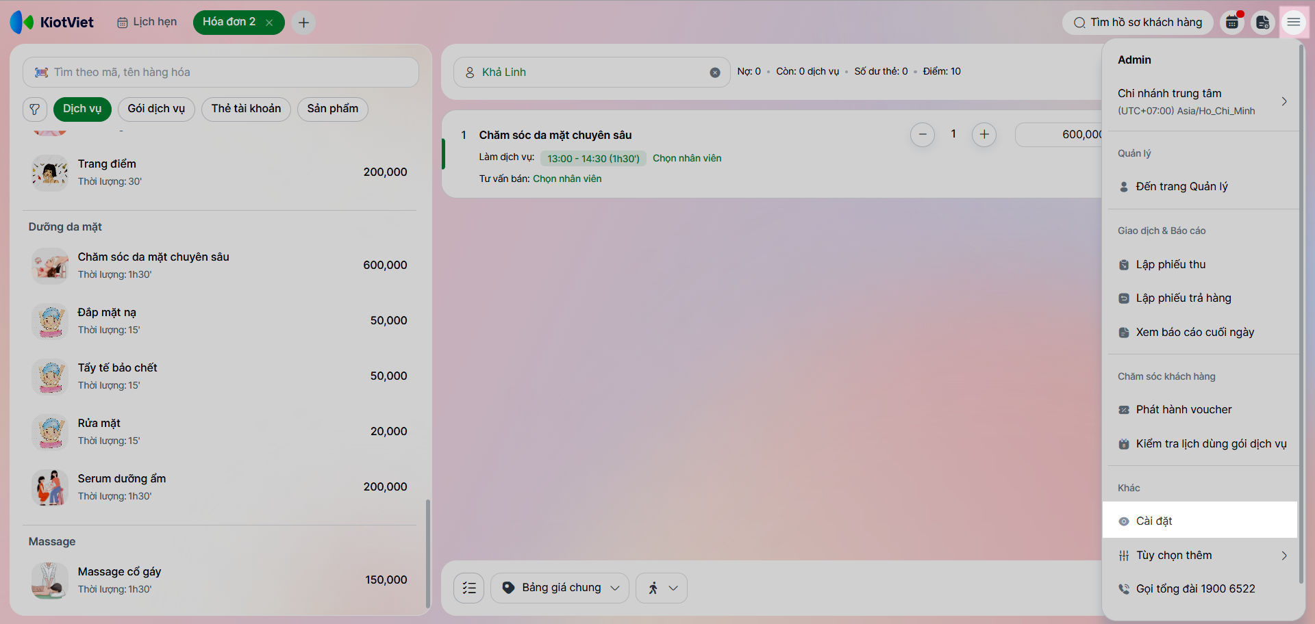
Task: Open the Bảng giá chung dropdown
Action: point(560,588)
